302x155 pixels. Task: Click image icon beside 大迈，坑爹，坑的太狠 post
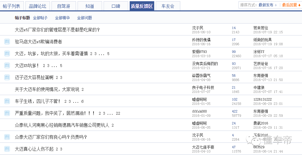point(7,54)
